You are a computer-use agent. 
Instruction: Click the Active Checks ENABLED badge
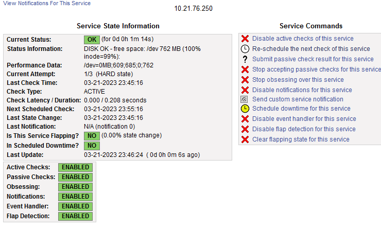coord(76,167)
